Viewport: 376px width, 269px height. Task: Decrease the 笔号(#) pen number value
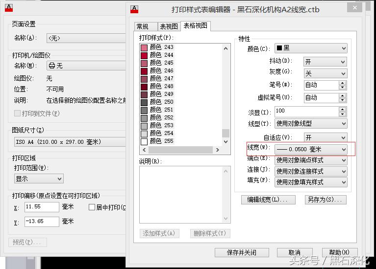coord(343,88)
